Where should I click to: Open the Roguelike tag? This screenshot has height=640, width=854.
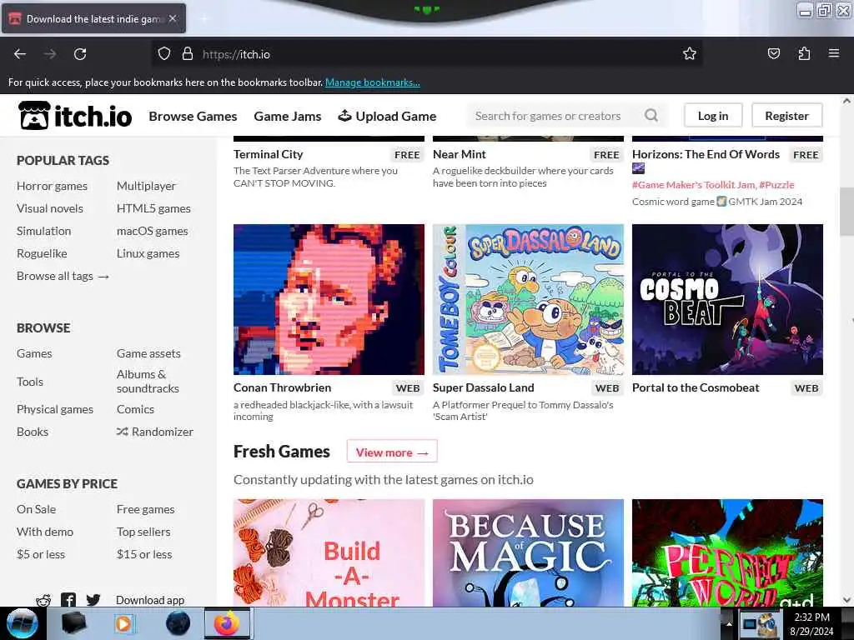click(42, 253)
